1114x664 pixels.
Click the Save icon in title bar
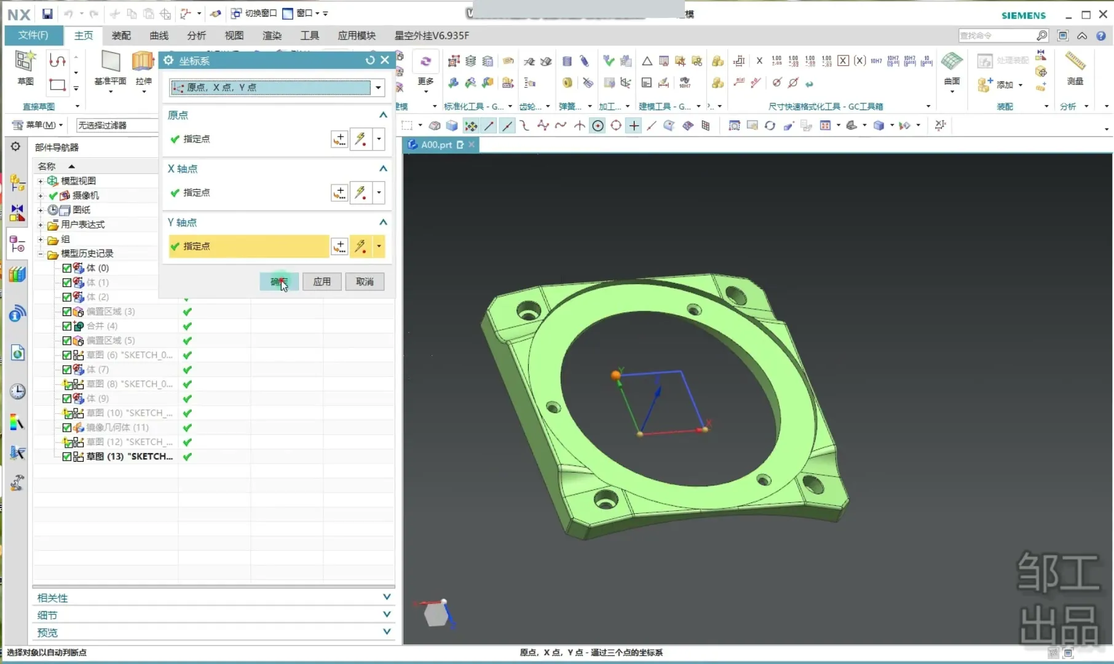coord(47,14)
